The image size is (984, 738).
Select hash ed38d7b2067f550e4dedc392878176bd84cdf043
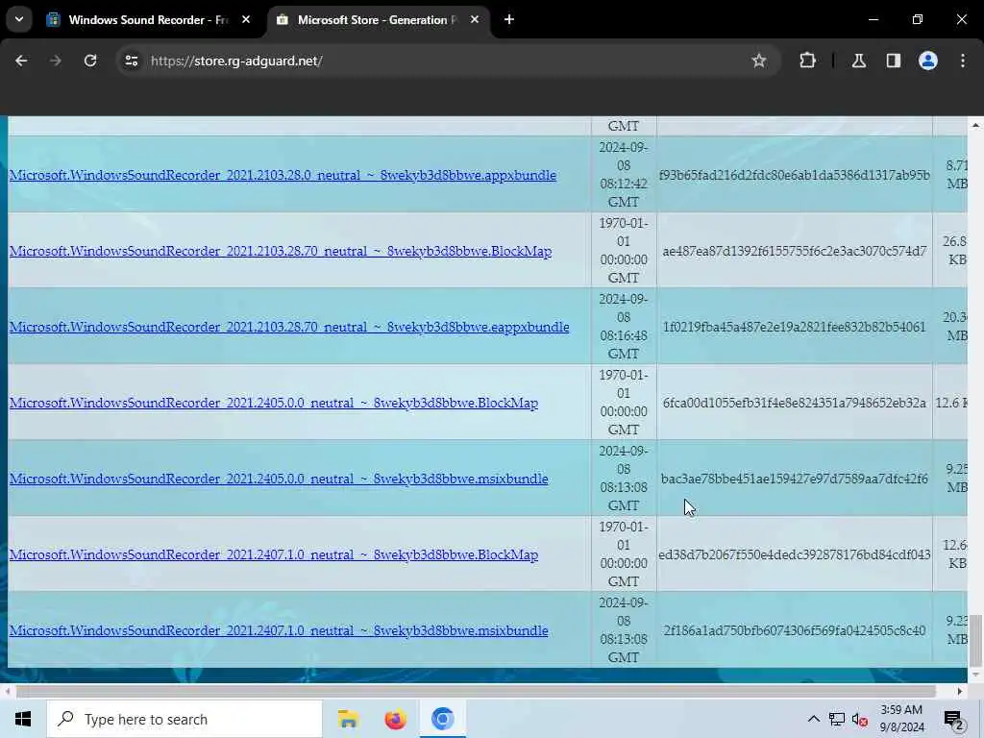pyautogui.click(x=795, y=554)
